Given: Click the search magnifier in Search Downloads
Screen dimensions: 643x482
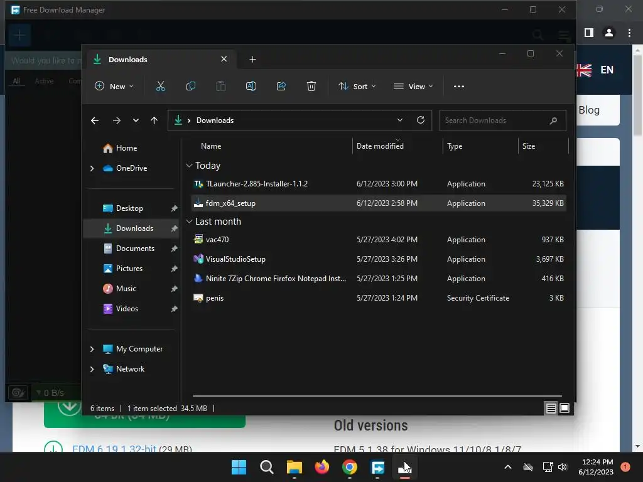Looking at the screenshot, I should pyautogui.click(x=553, y=120).
